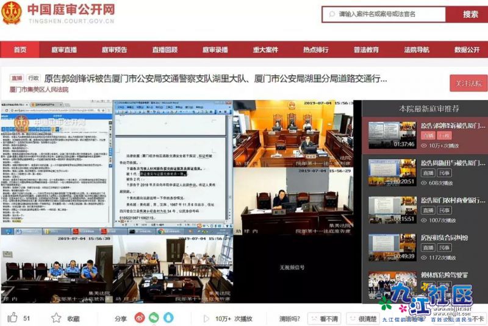Click the main live court video player

[x=181, y=201]
